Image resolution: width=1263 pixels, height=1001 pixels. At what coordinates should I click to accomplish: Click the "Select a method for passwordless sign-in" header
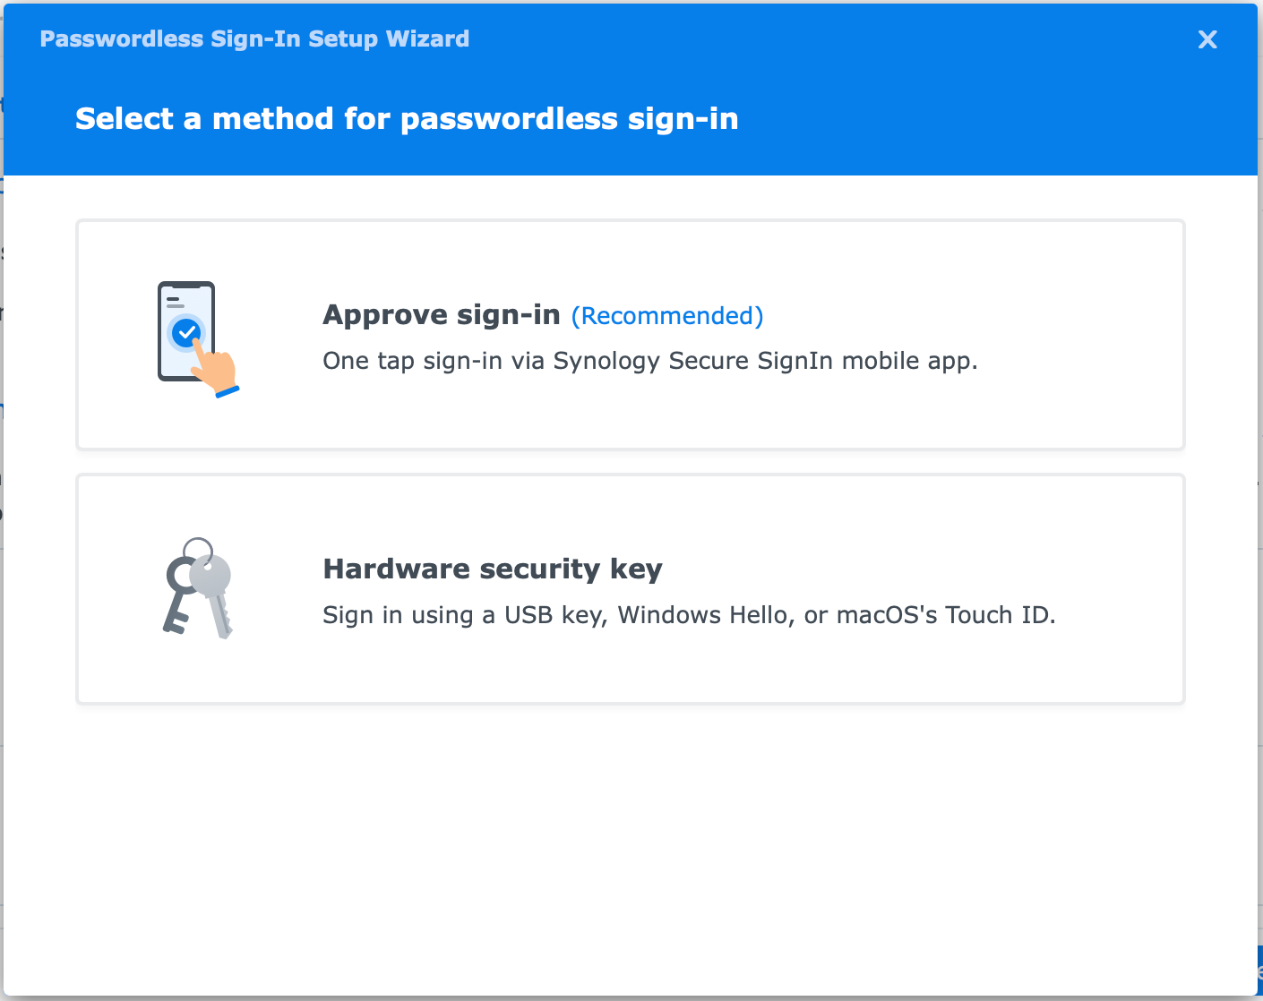(x=407, y=119)
